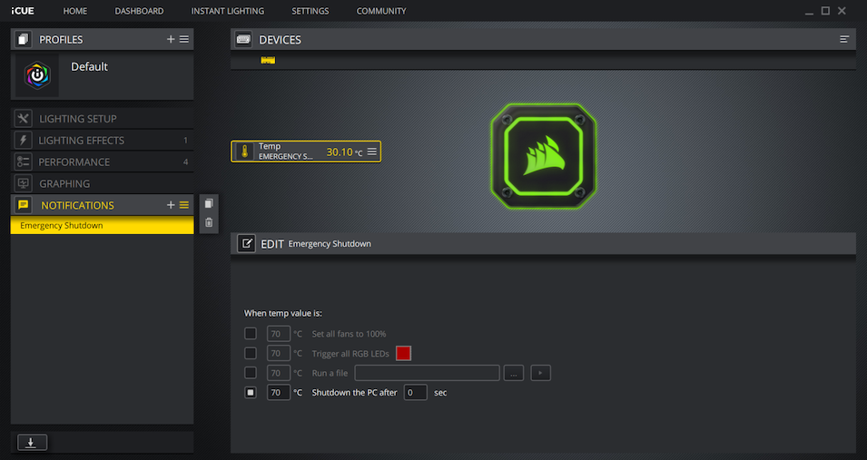
Task: Edit the RGB LEDs temperature threshold field
Action: [x=278, y=353]
